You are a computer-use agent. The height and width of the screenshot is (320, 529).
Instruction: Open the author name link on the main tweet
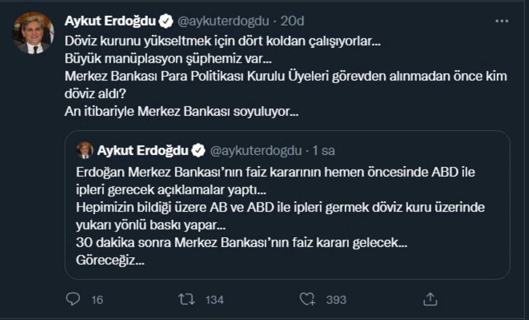point(110,21)
